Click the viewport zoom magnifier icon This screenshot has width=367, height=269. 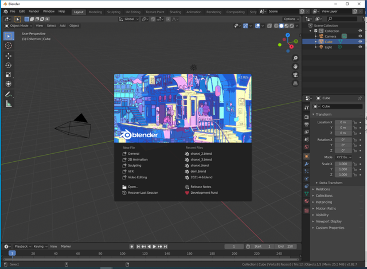(x=295, y=58)
